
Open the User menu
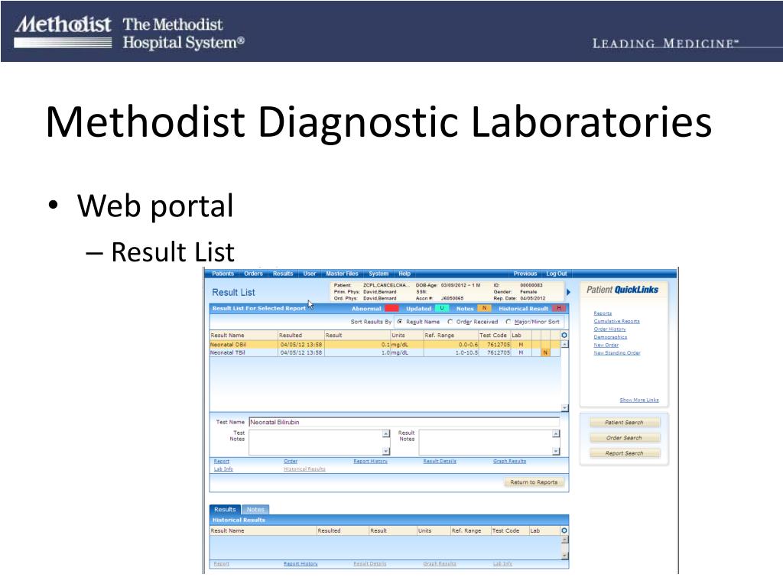pyautogui.click(x=309, y=274)
